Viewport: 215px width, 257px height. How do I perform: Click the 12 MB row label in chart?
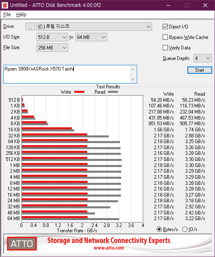(13, 189)
